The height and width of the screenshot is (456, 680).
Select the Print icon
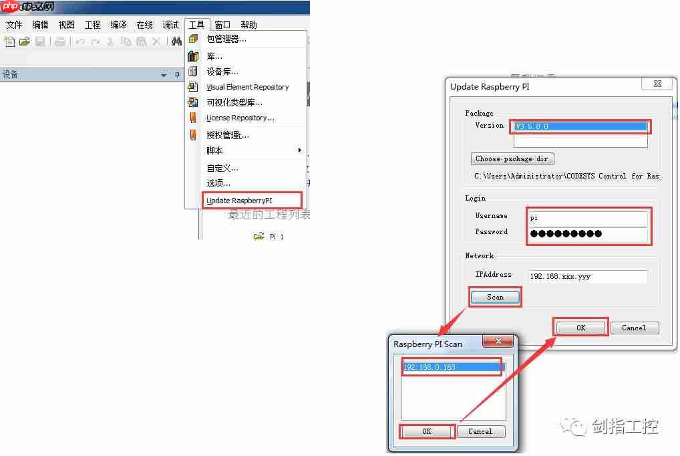pos(60,41)
